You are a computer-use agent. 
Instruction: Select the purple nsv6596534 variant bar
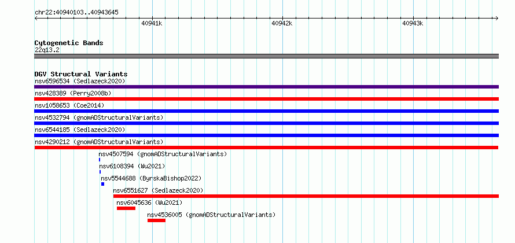(266, 87)
